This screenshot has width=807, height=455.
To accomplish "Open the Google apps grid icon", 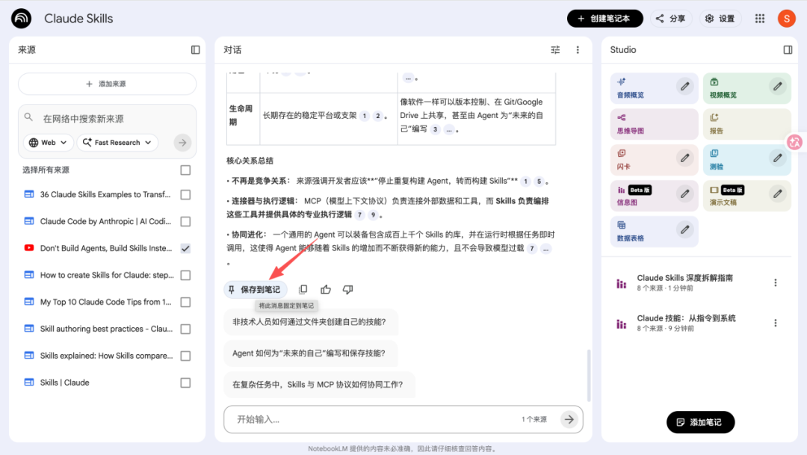I will point(760,19).
